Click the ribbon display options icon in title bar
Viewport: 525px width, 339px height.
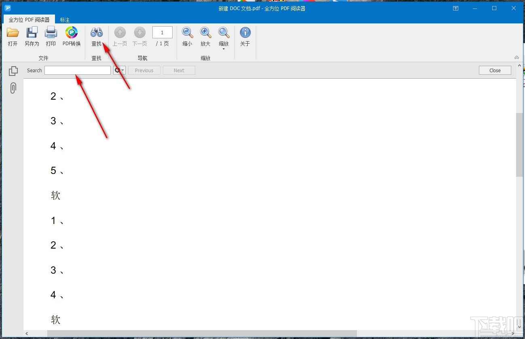456,8
